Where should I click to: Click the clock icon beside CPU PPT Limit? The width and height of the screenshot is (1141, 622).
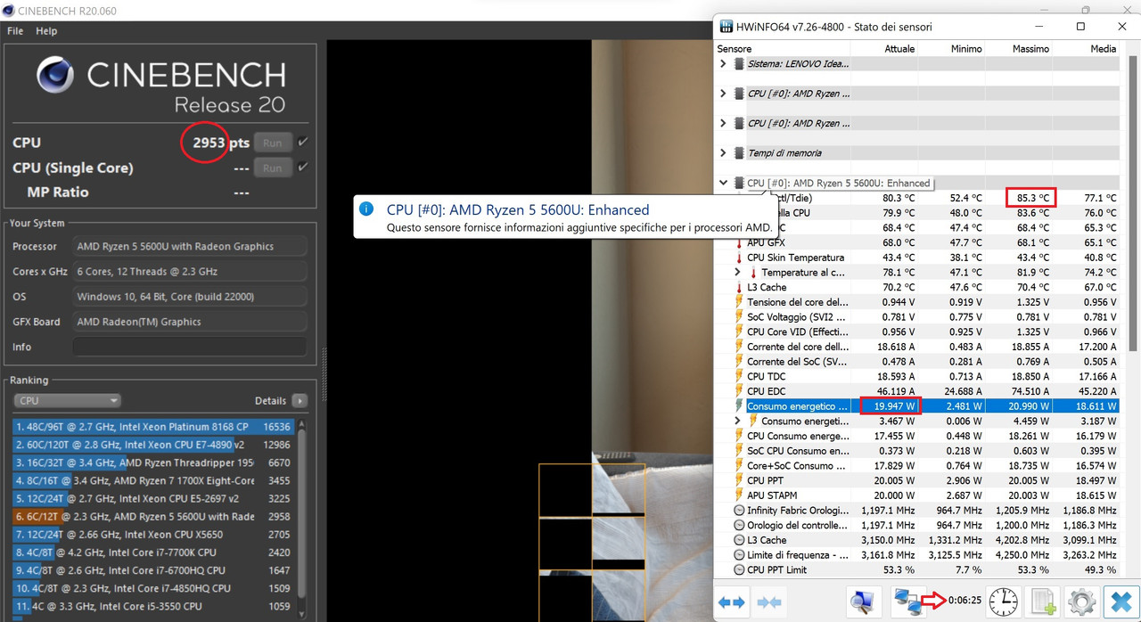(x=738, y=569)
